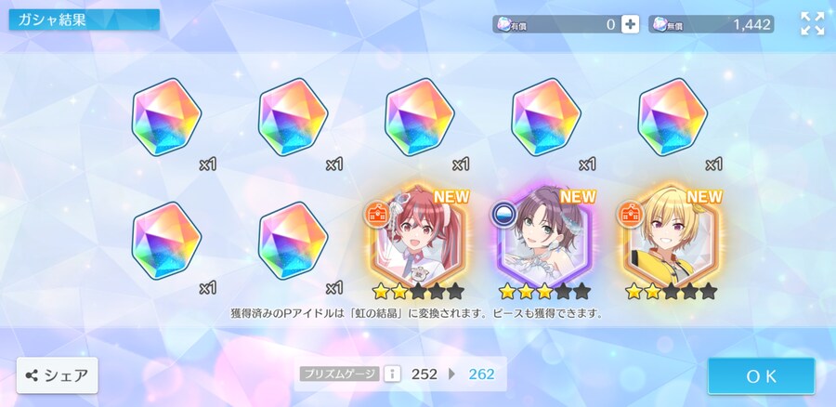
Task: Click the blue round badge on purple-framed idol
Action: (503, 214)
